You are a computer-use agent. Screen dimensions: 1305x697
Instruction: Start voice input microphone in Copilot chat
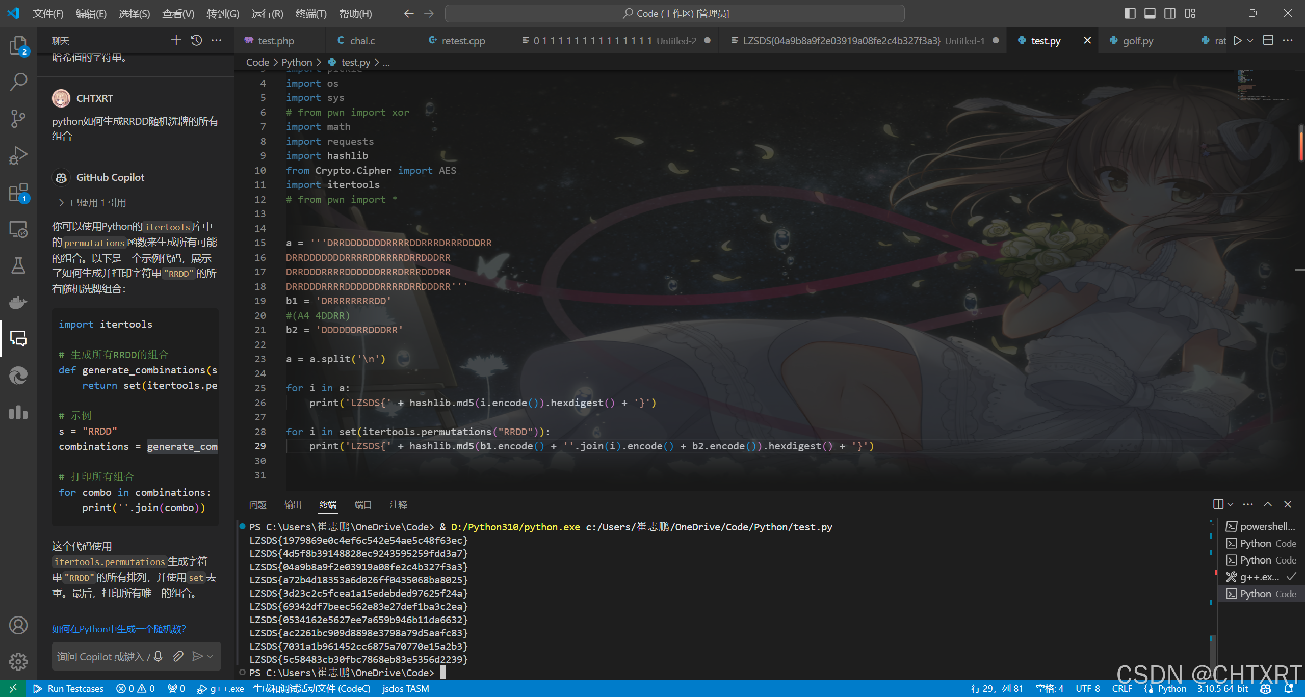pyautogui.click(x=158, y=656)
